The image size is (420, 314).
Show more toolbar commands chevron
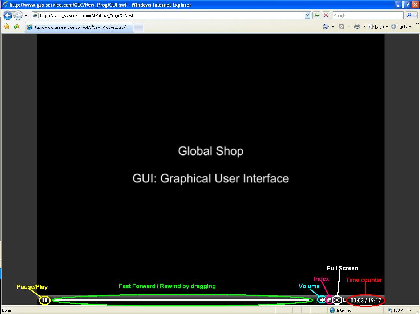coord(416,24)
